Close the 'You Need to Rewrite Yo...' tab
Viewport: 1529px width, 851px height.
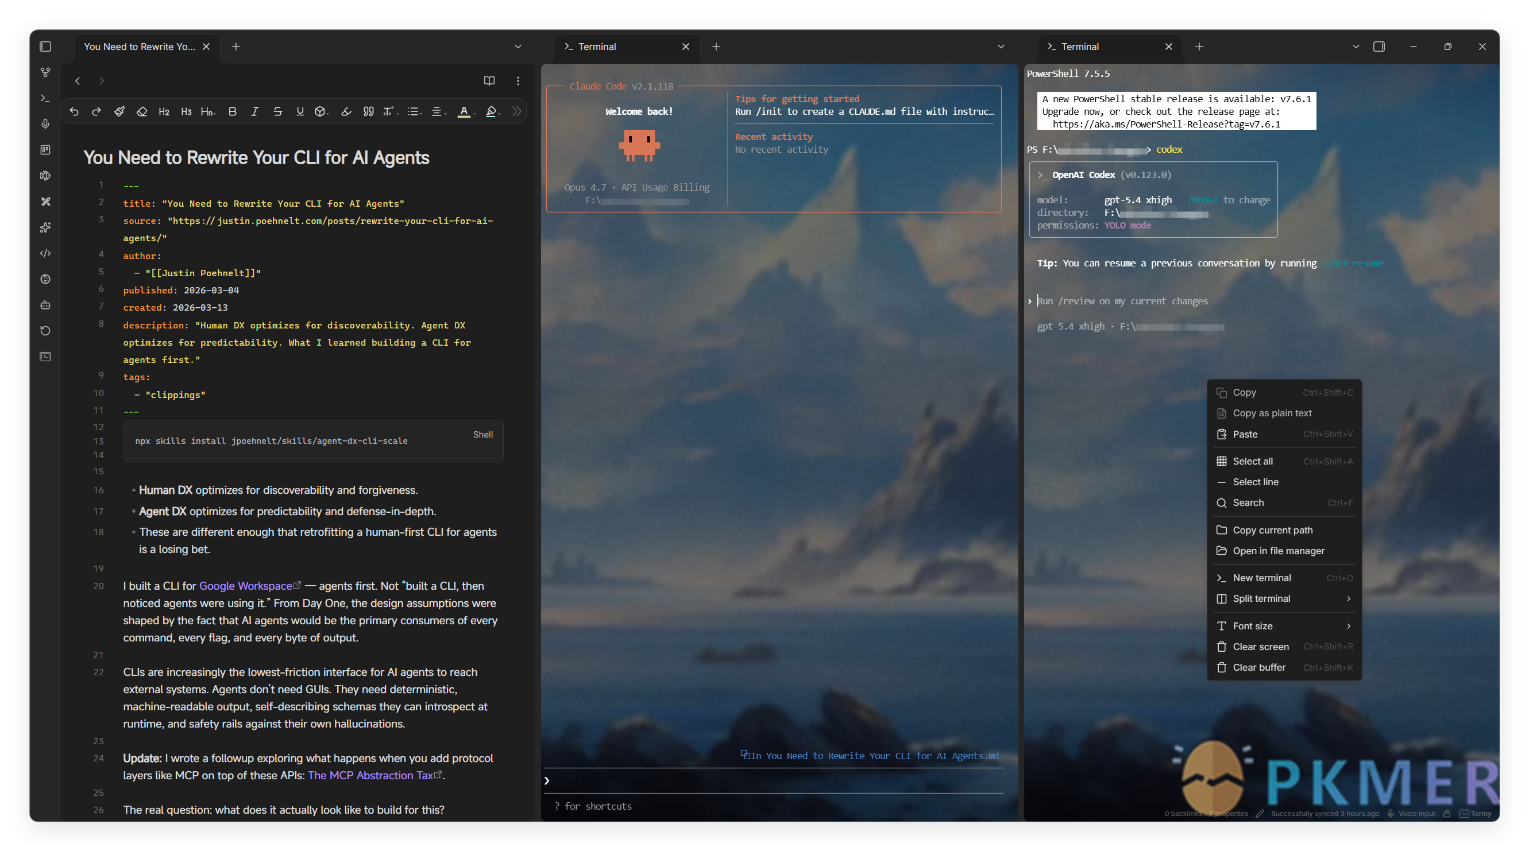(x=206, y=47)
